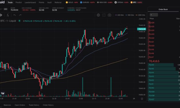Change candlestick chart type icon
The image size is (180, 108).
coord(1,15)
